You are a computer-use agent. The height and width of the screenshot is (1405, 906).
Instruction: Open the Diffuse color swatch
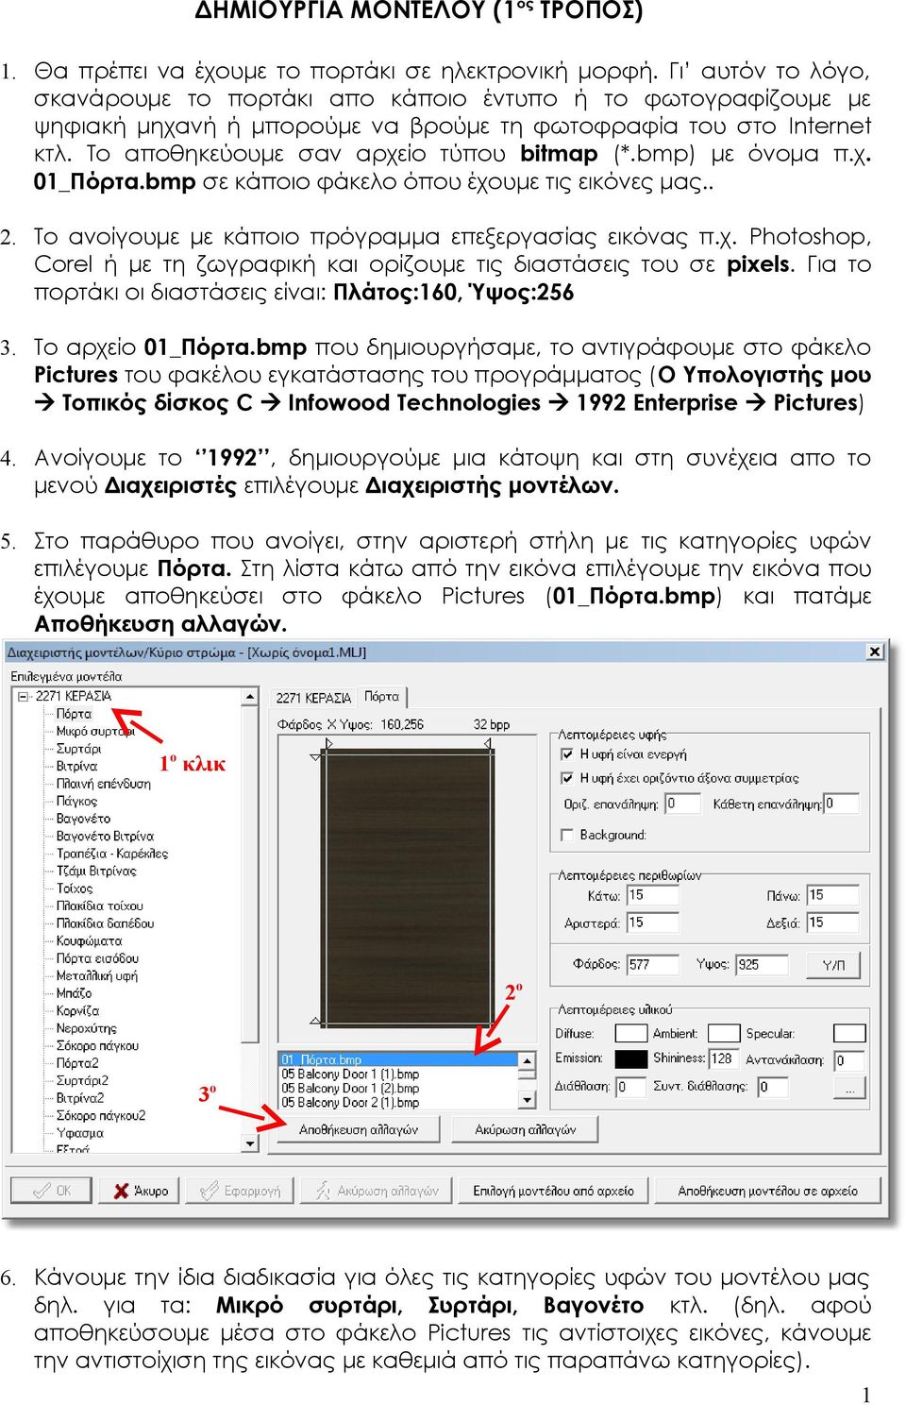pos(631,1034)
